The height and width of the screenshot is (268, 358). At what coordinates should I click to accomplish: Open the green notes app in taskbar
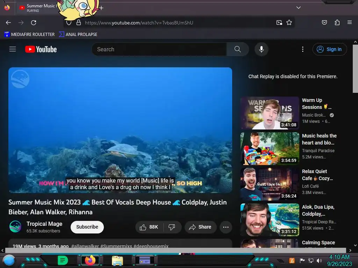[63, 260]
